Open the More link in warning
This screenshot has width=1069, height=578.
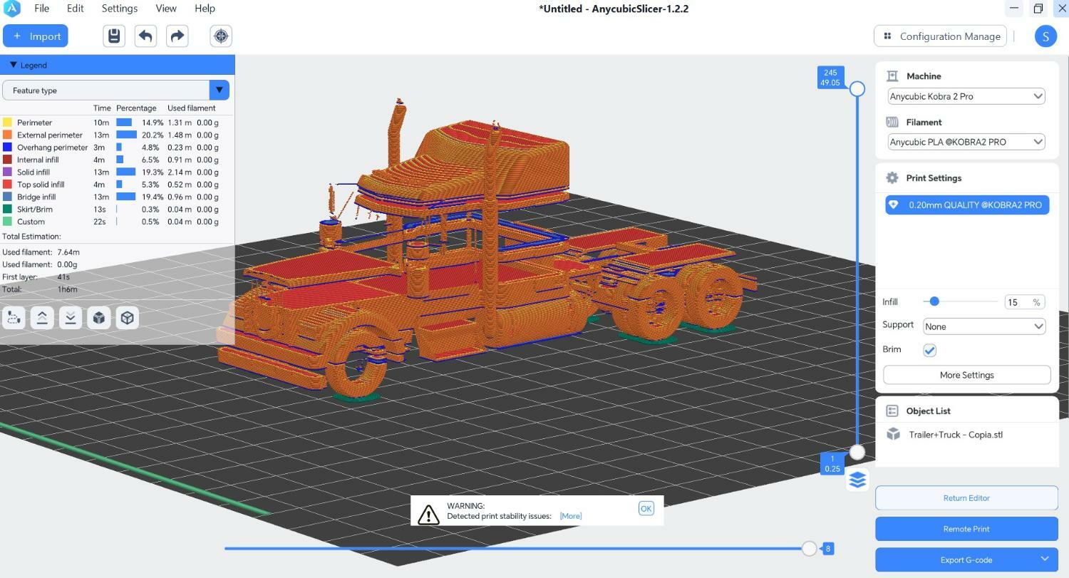click(570, 516)
